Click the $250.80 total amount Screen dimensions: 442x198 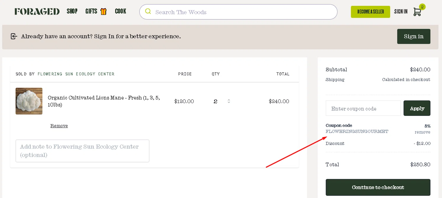(420, 165)
